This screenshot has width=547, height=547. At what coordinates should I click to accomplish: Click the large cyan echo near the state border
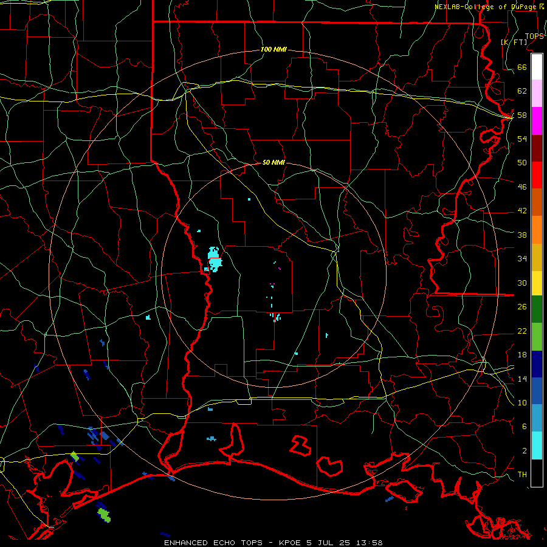pyautogui.click(x=215, y=260)
